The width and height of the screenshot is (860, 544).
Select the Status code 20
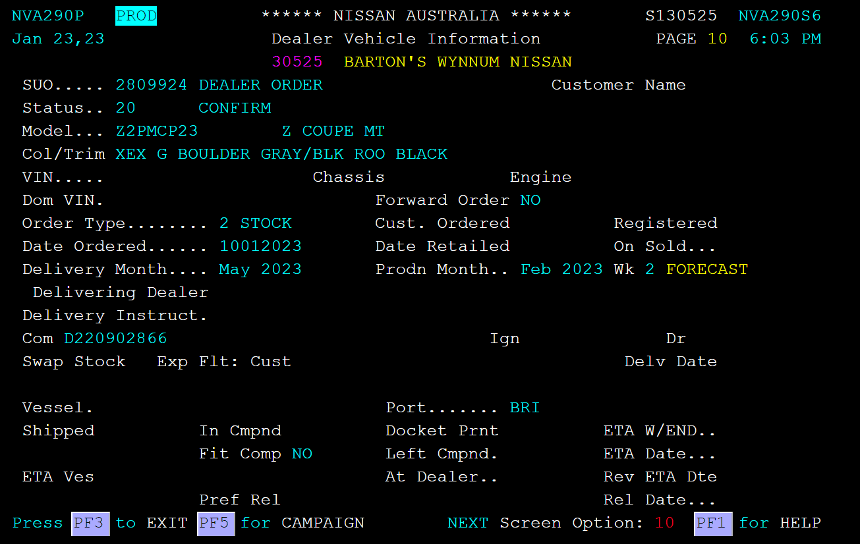pos(126,108)
